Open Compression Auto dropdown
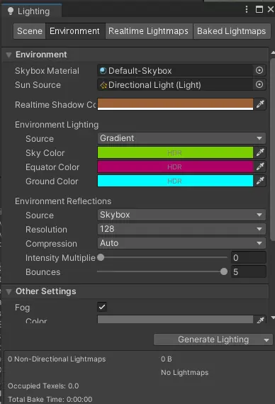This screenshot has height=404, width=275. coord(181,243)
